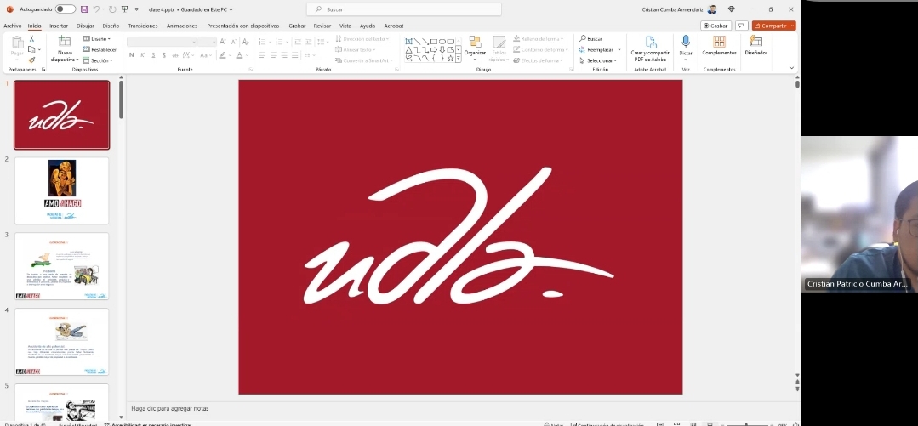
Task: Open the Transiciones tab
Action: pyautogui.click(x=143, y=26)
